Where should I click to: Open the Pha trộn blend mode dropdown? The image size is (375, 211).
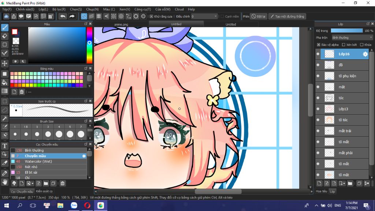pos(352,38)
